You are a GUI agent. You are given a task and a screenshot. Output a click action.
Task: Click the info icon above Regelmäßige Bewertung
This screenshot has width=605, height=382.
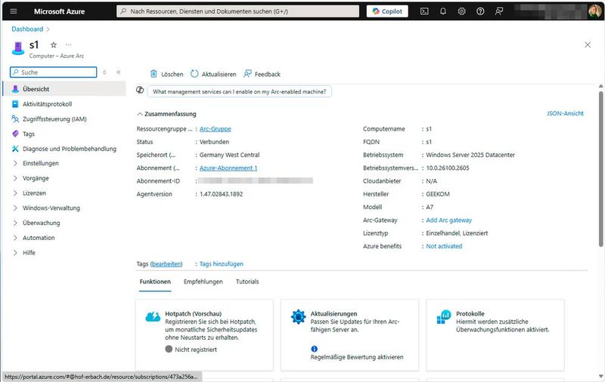314,349
